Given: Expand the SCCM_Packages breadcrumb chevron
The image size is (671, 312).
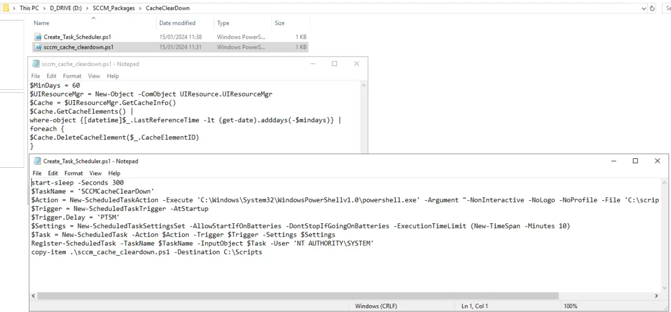Looking at the screenshot, I should click(139, 8).
